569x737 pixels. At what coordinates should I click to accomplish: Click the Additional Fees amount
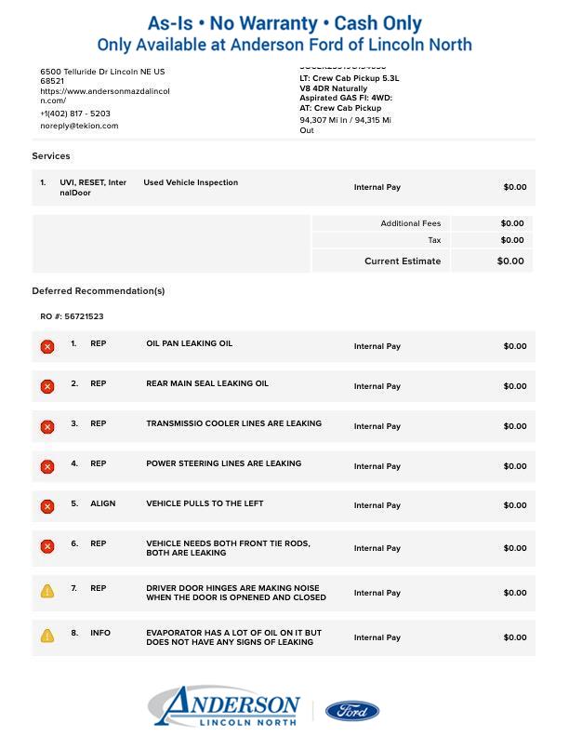(511, 223)
